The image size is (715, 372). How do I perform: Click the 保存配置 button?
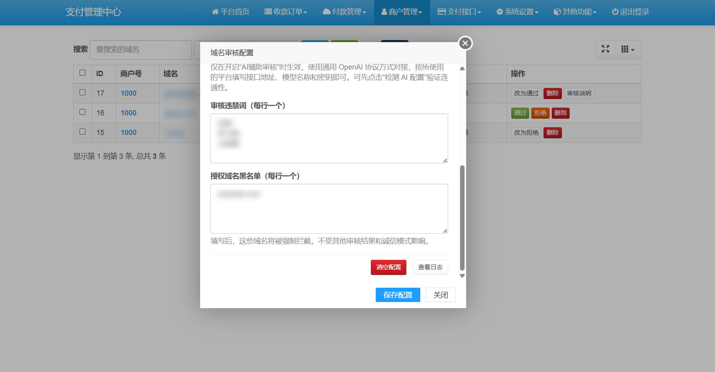(x=398, y=295)
